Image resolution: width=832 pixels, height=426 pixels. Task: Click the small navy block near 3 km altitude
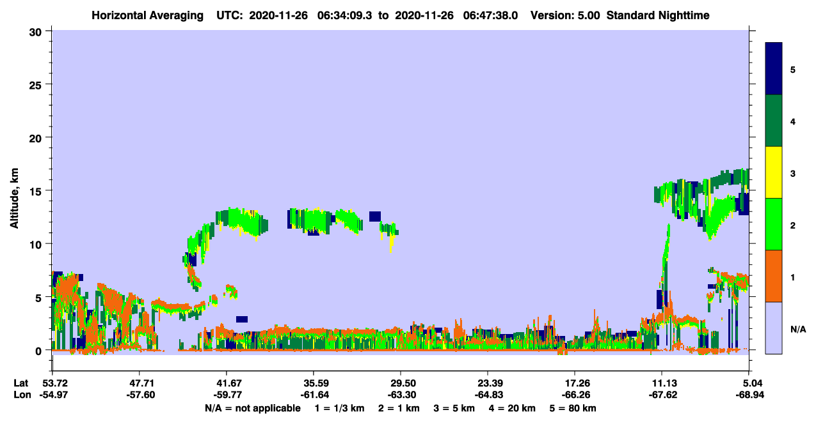point(241,319)
